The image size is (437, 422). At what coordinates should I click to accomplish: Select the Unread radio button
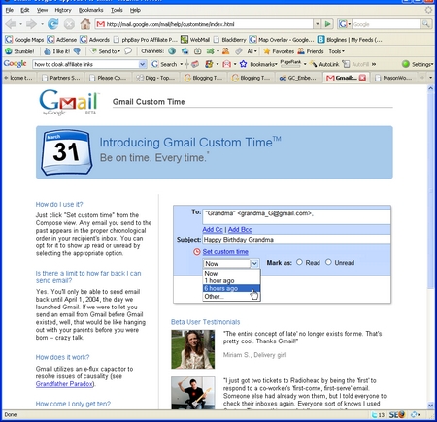click(328, 262)
